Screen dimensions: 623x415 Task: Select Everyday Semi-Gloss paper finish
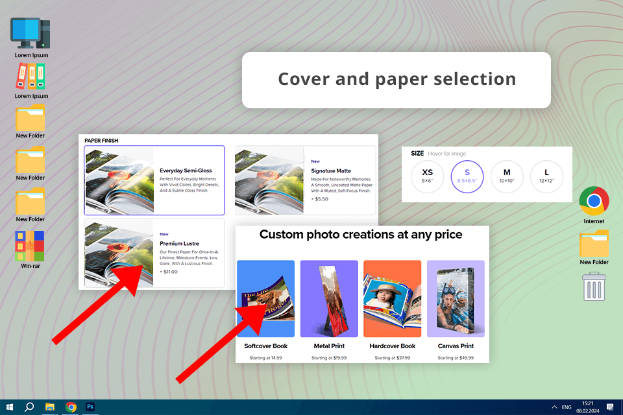pyautogui.click(x=154, y=180)
